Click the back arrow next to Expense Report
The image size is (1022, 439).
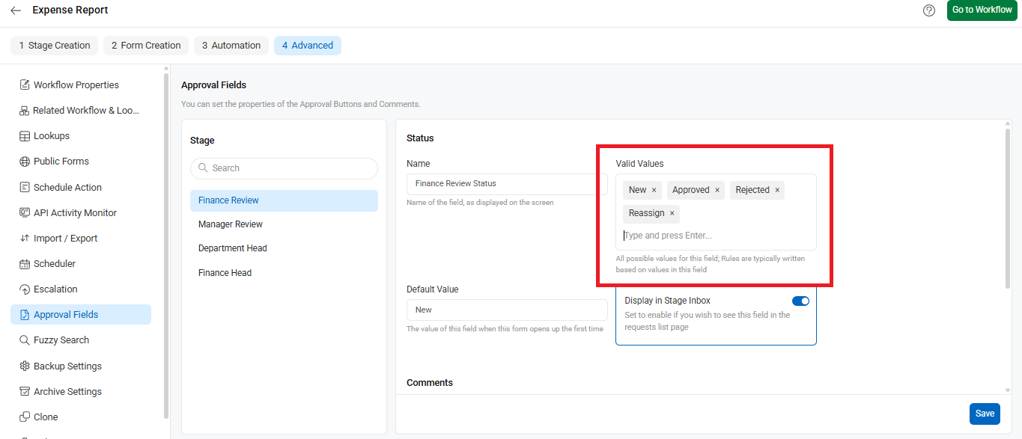(16, 10)
